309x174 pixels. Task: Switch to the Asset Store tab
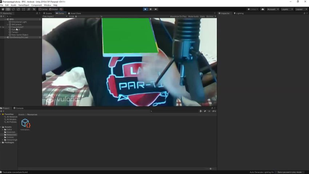75,13
